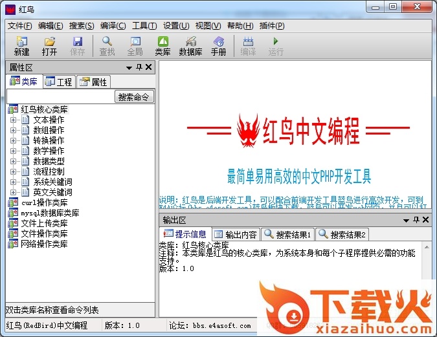Select the curl操作类库 library icon
The height and width of the screenshot is (337, 437).
[13, 202]
